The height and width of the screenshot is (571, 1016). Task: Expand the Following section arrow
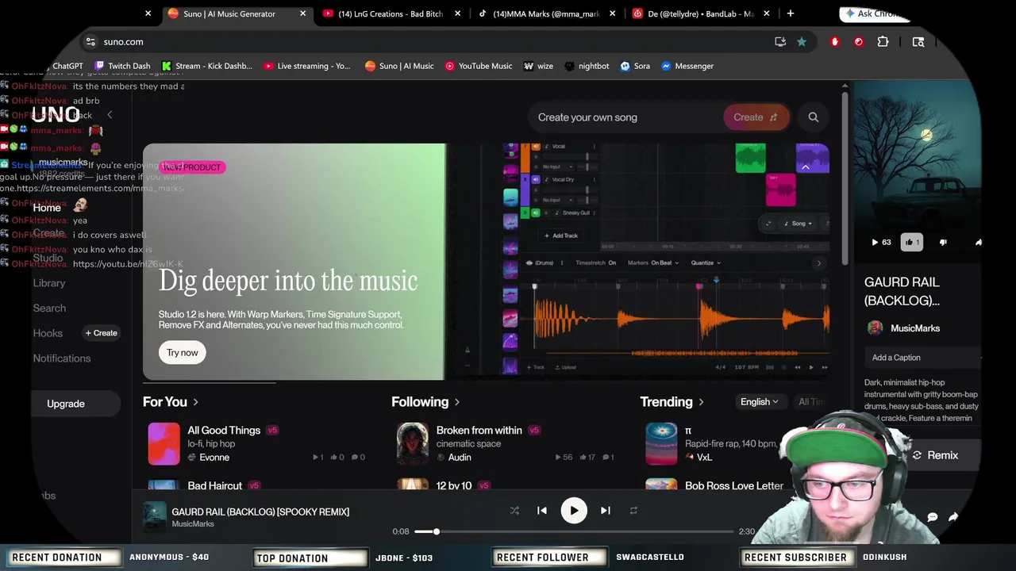[456, 402]
